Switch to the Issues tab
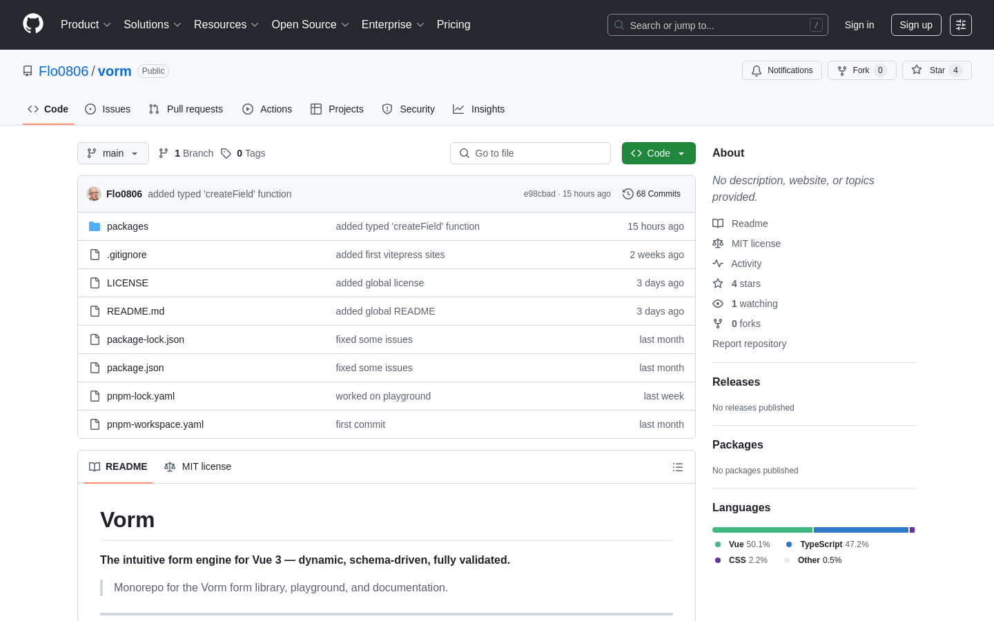Viewport: 994px width, 621px height. pos(108,109)
